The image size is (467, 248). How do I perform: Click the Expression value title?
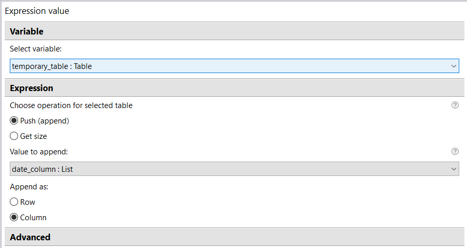coord(37,11)
